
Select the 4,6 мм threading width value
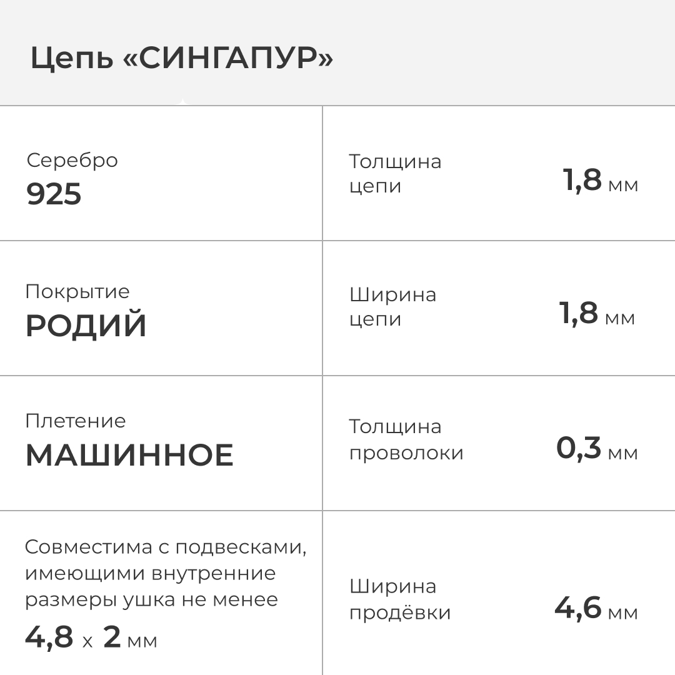(x=596, y=609)
